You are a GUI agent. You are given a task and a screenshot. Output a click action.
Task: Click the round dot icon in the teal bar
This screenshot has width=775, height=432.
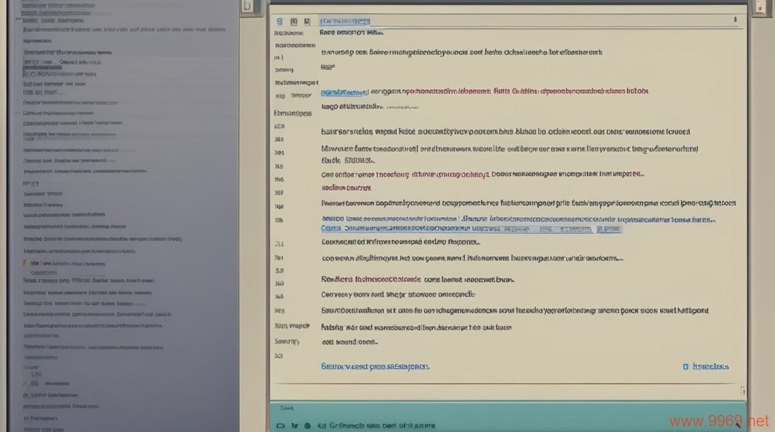tap(308, 426)
